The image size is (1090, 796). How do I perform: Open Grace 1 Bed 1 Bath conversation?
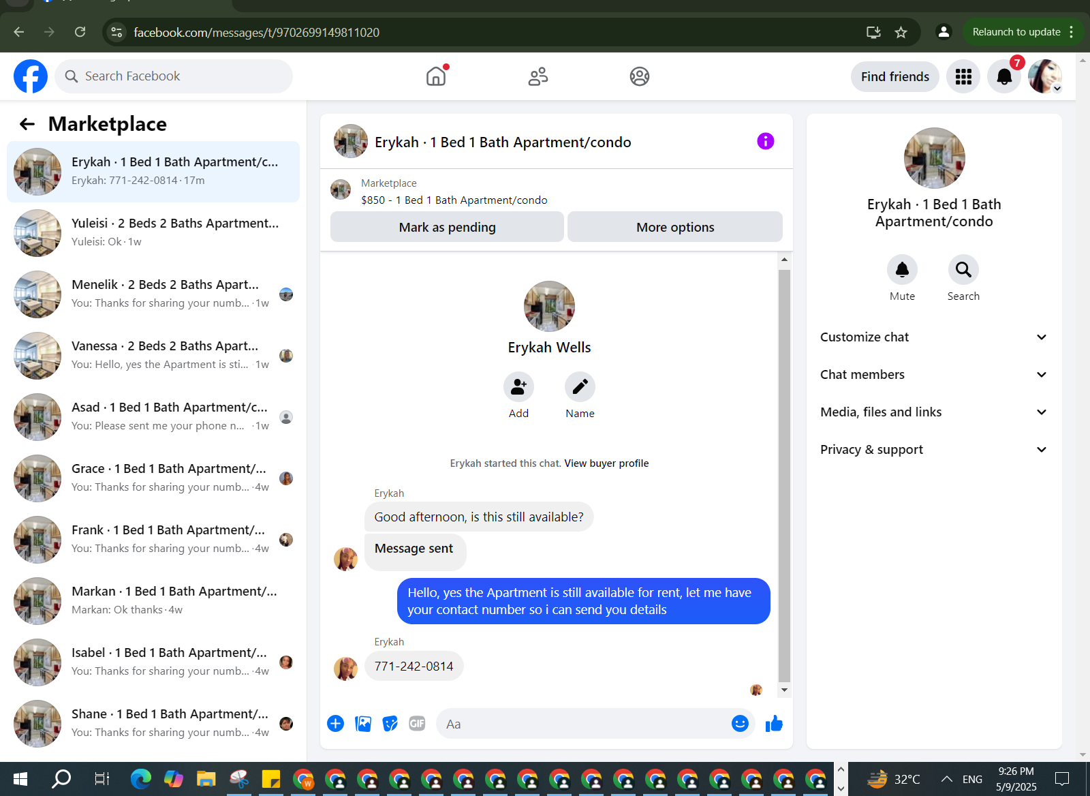(x=153, y=478)
